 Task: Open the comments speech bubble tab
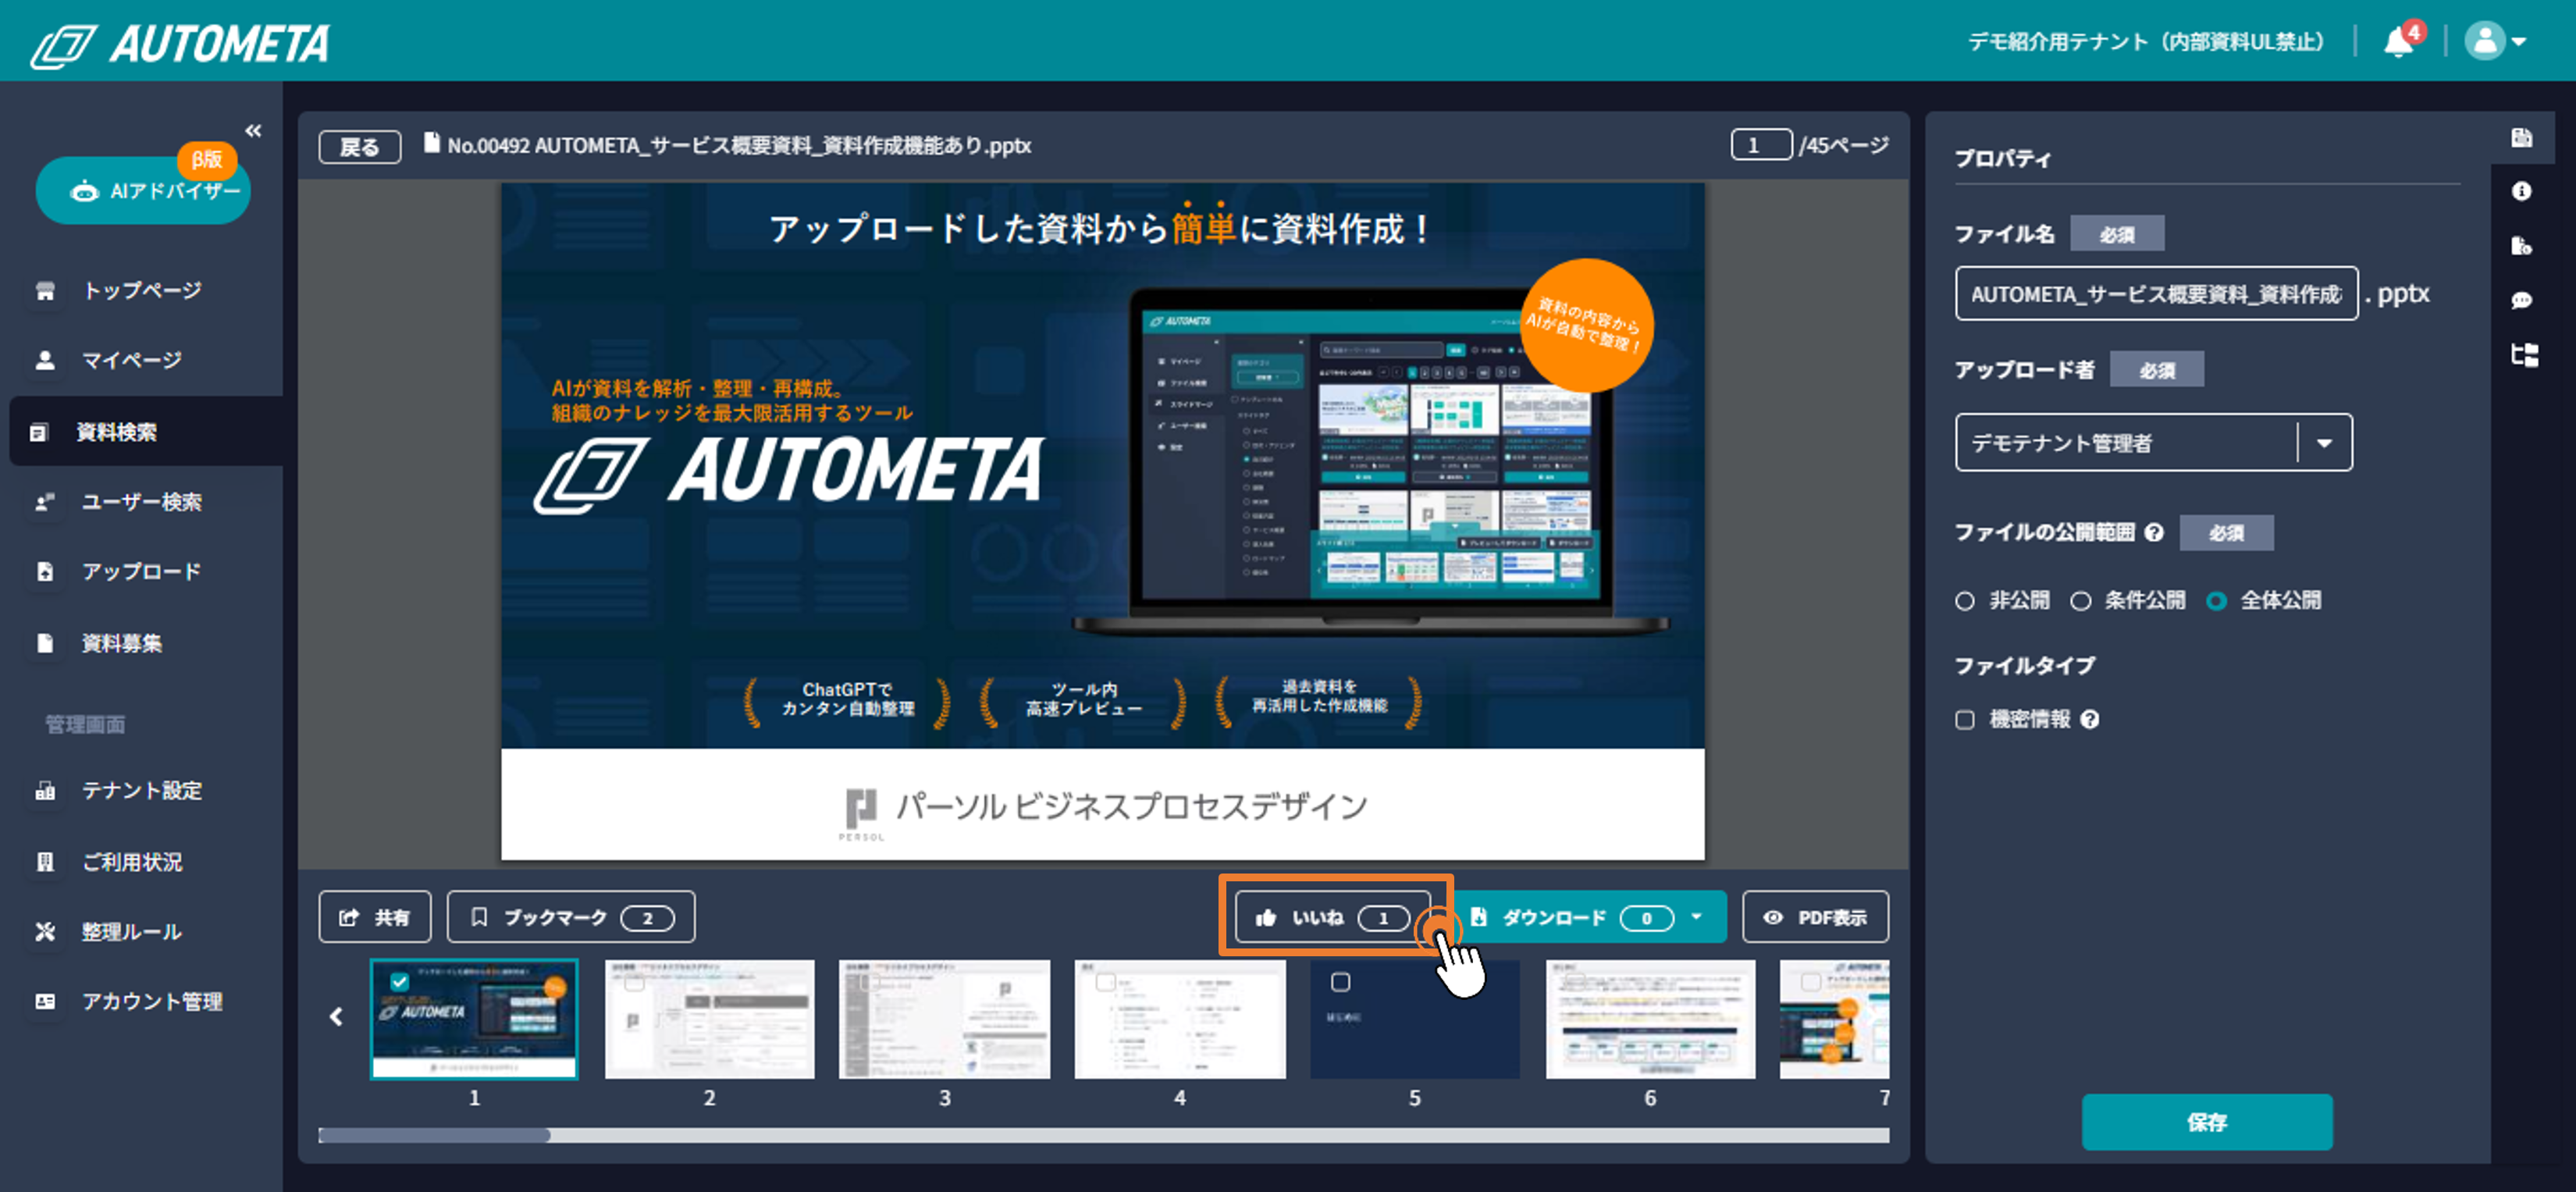[2522, 301]
